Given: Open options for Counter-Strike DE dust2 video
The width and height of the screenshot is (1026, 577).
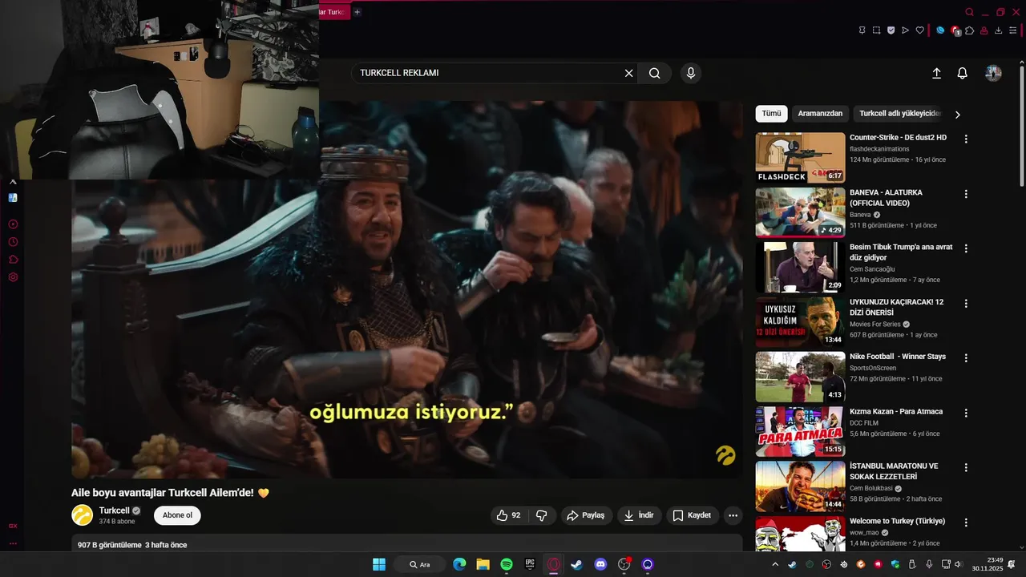Looking at the screenshot, I should click(966, 139).
